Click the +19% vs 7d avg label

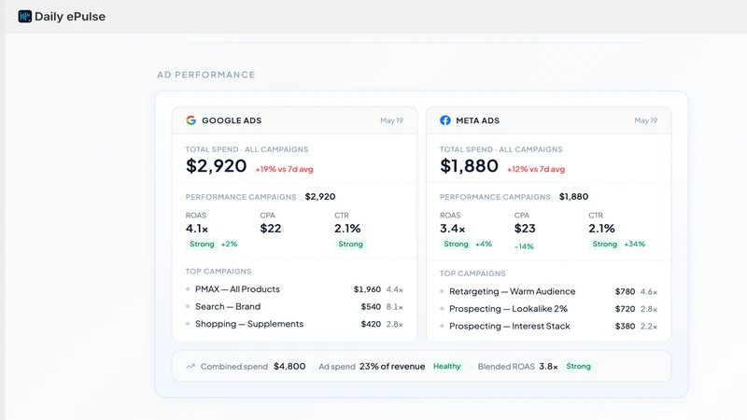(285, 169)
